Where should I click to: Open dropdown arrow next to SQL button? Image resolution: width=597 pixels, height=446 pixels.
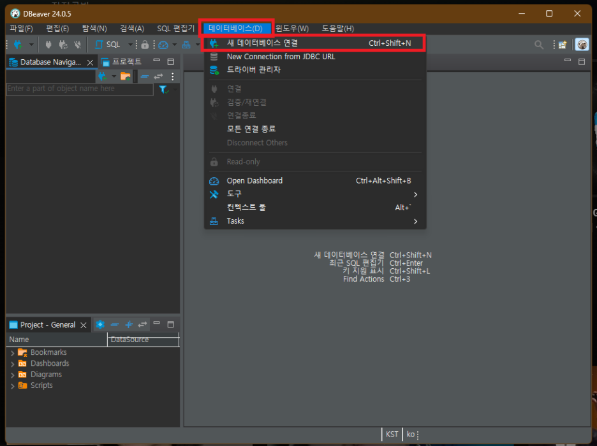pos(130,45)
